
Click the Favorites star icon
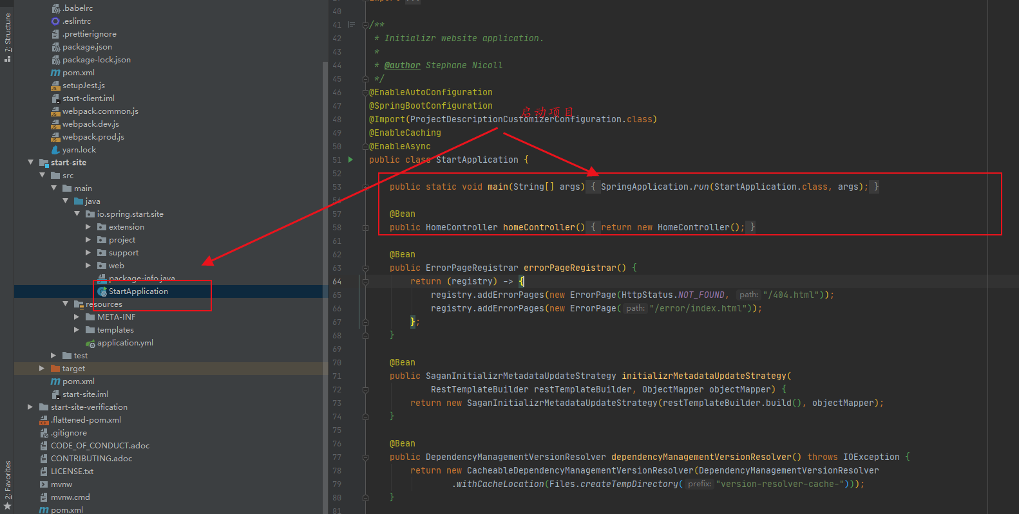point(7,506)
